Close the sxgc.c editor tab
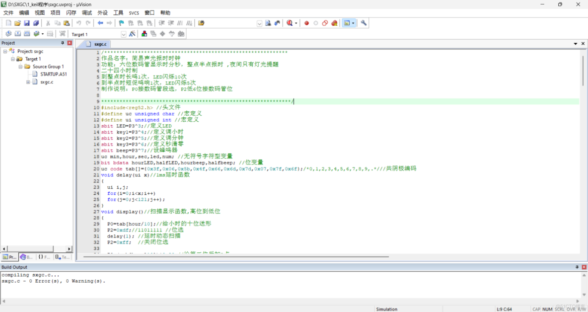Viewport: 588px width, 312px height. coord(583,44)
